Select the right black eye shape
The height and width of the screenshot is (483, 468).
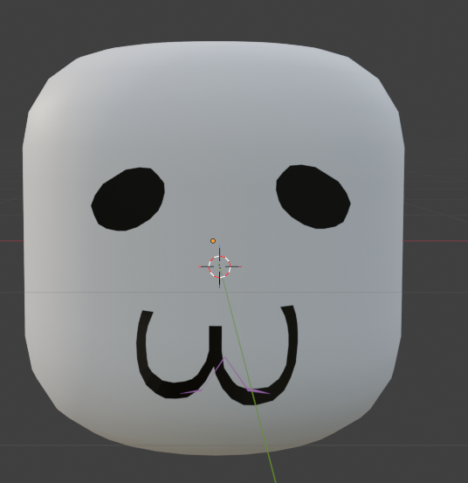coord(313,197)
